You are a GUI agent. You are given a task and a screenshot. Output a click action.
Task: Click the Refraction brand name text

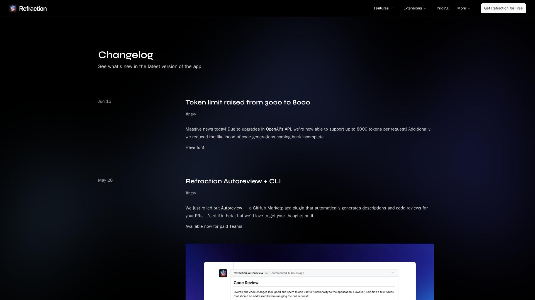(33, 9)
